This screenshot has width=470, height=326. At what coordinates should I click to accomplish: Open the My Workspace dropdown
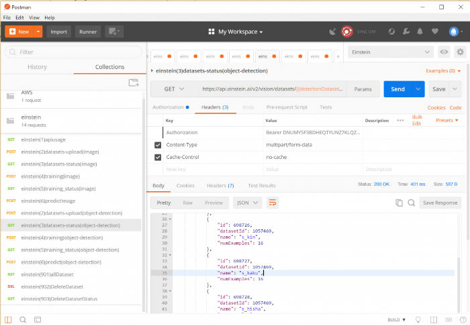click(x=236, y=32)
